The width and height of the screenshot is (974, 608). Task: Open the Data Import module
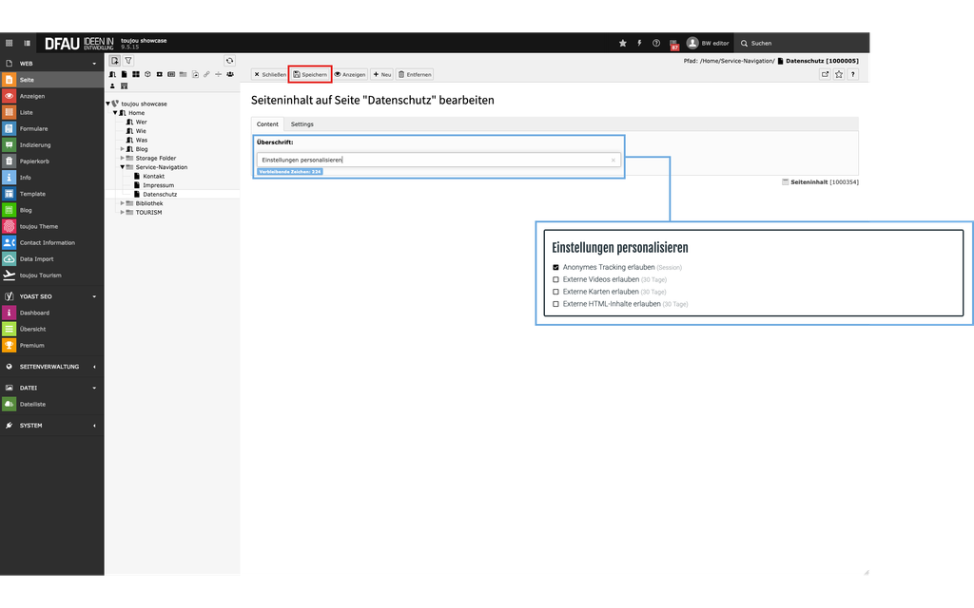pyautogui.click(x=36, y=258)
